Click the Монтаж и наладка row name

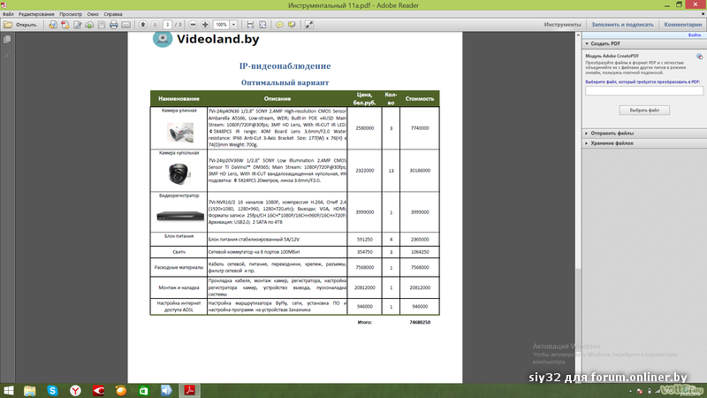[179, 287]
